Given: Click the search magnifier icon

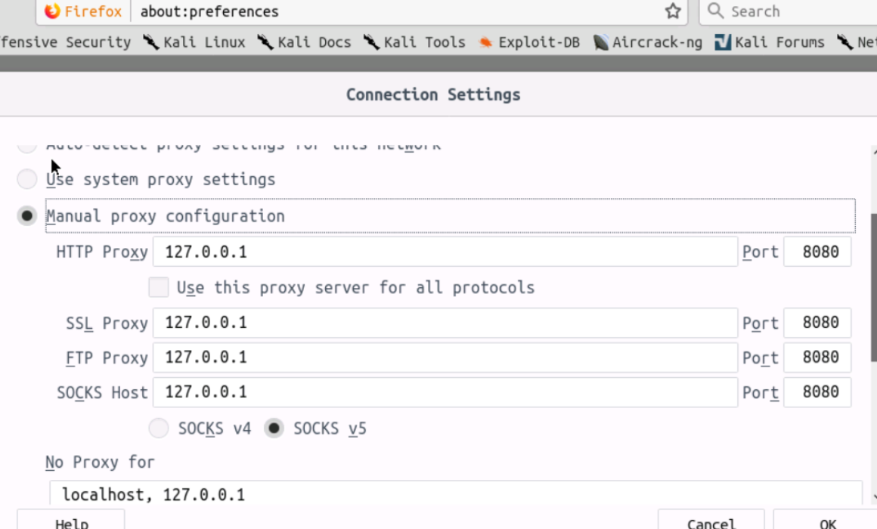Looking at the screenshot, I should pos(715,11).
